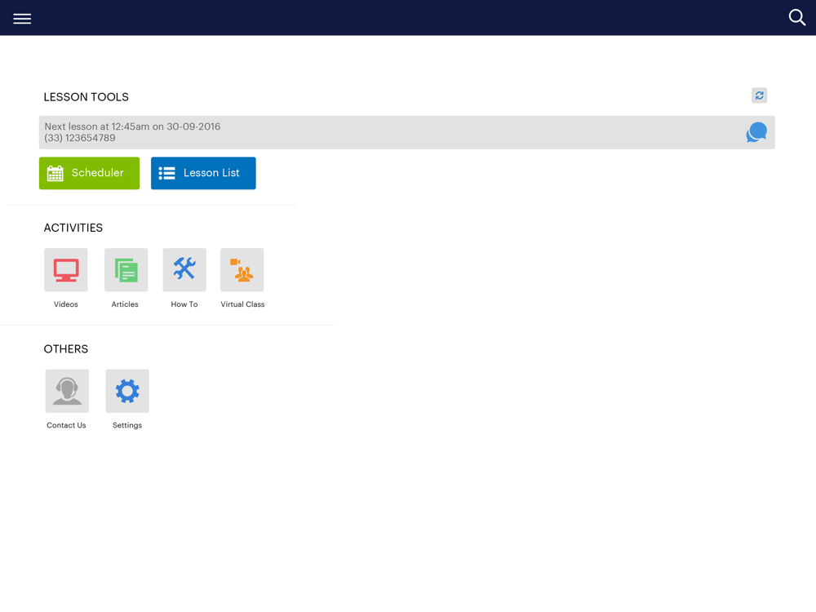Screen dimensions: 816x612
Task: Open the How To tools icon
Action: click(184, 269)
